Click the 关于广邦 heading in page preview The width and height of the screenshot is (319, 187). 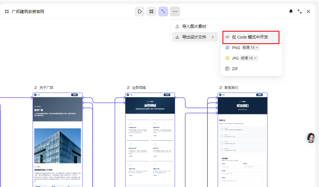[x=39, y=110]
